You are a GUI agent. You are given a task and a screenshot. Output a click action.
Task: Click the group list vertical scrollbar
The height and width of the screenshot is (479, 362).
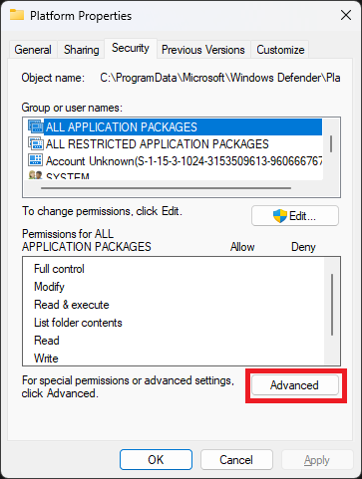[x=331, y=143]
